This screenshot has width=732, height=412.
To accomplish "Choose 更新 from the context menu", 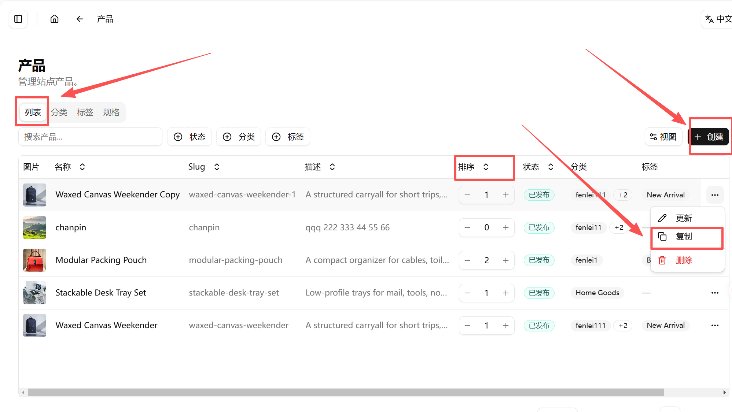I will (687, 218).
